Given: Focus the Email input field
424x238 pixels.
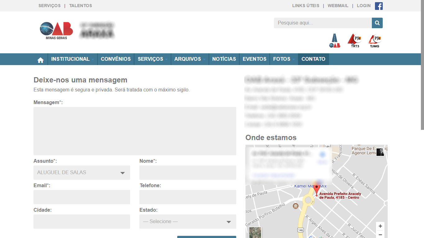Looking at the screenshot, I should [82, 197].
